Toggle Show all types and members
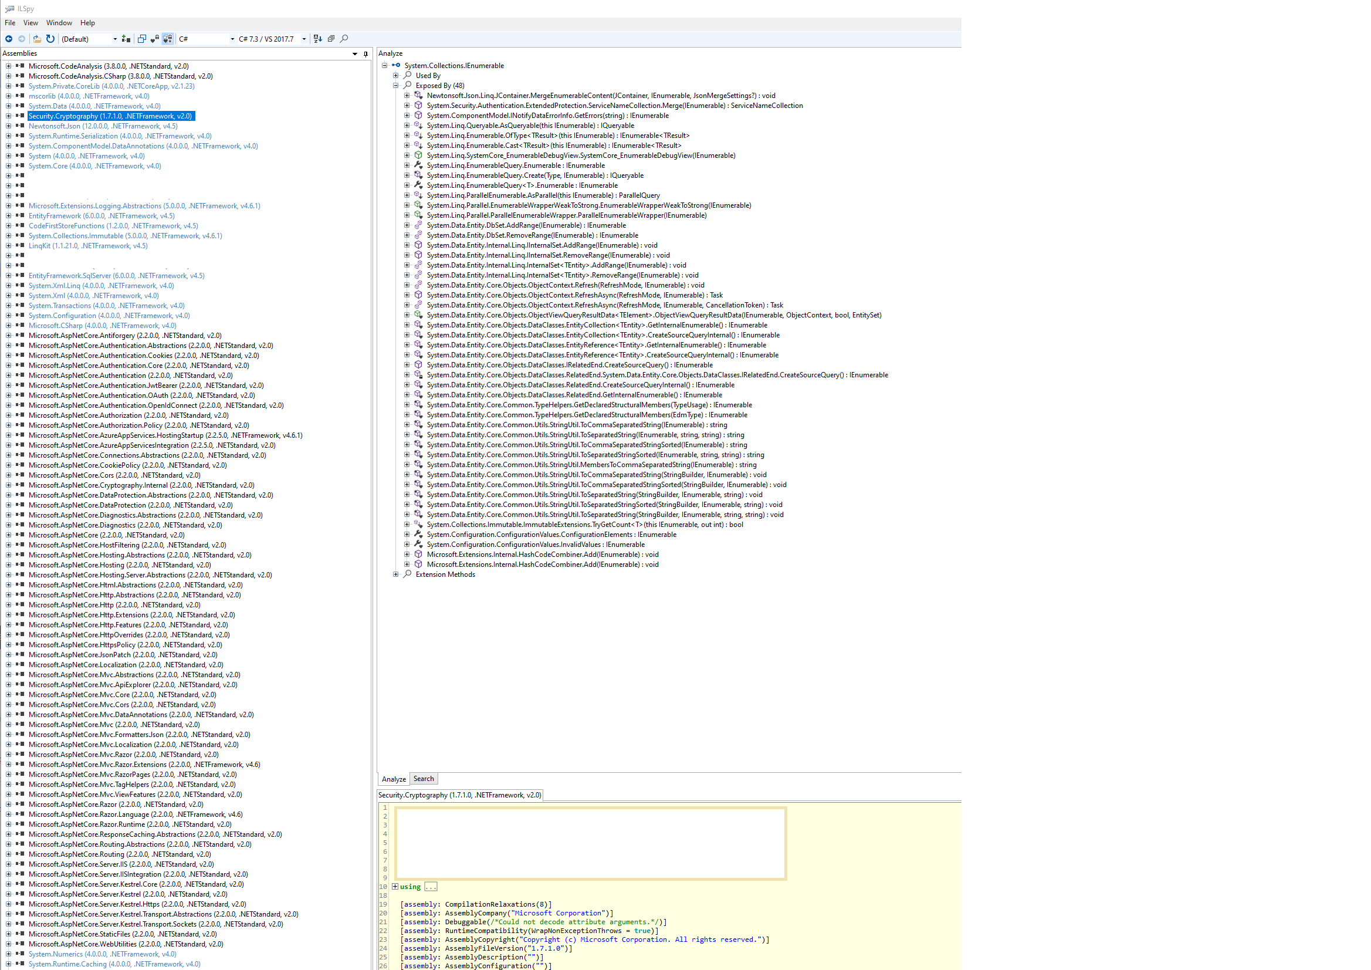 point(168,39)
